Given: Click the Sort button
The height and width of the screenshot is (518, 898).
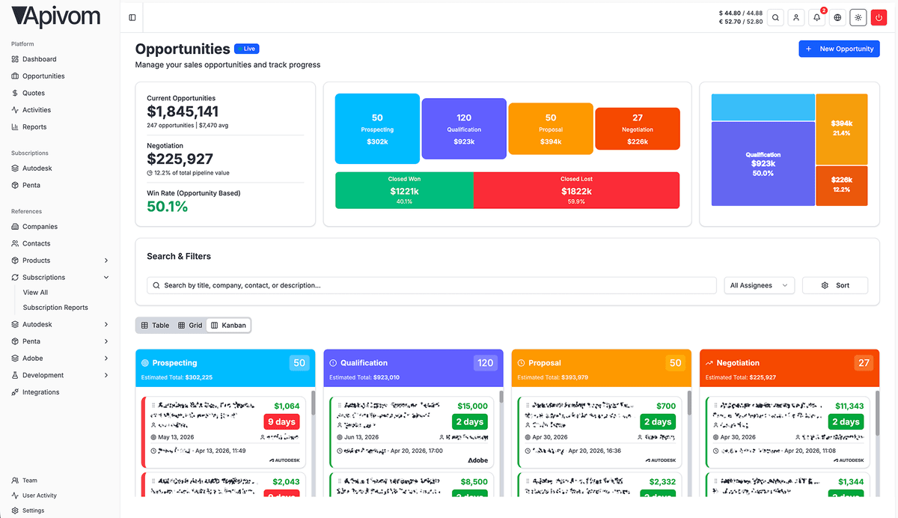Looking at the screenshot, I should (835, 285).
